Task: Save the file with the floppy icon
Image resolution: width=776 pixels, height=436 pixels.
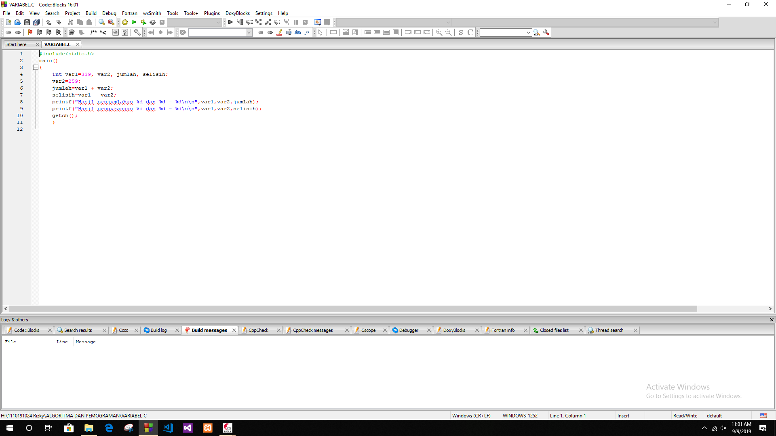Action: [27, 22]
